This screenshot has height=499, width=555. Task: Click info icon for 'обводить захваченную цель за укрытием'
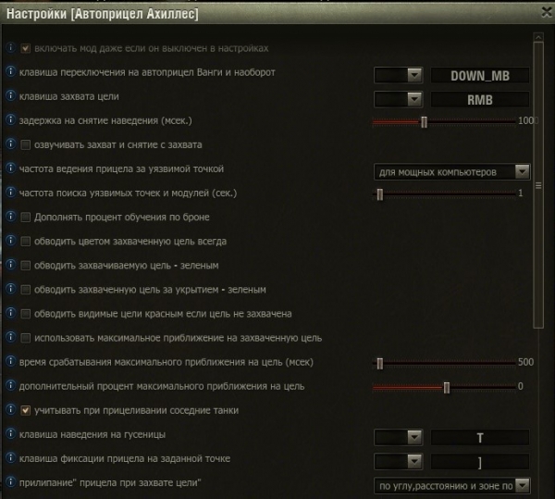coord(10,289)
